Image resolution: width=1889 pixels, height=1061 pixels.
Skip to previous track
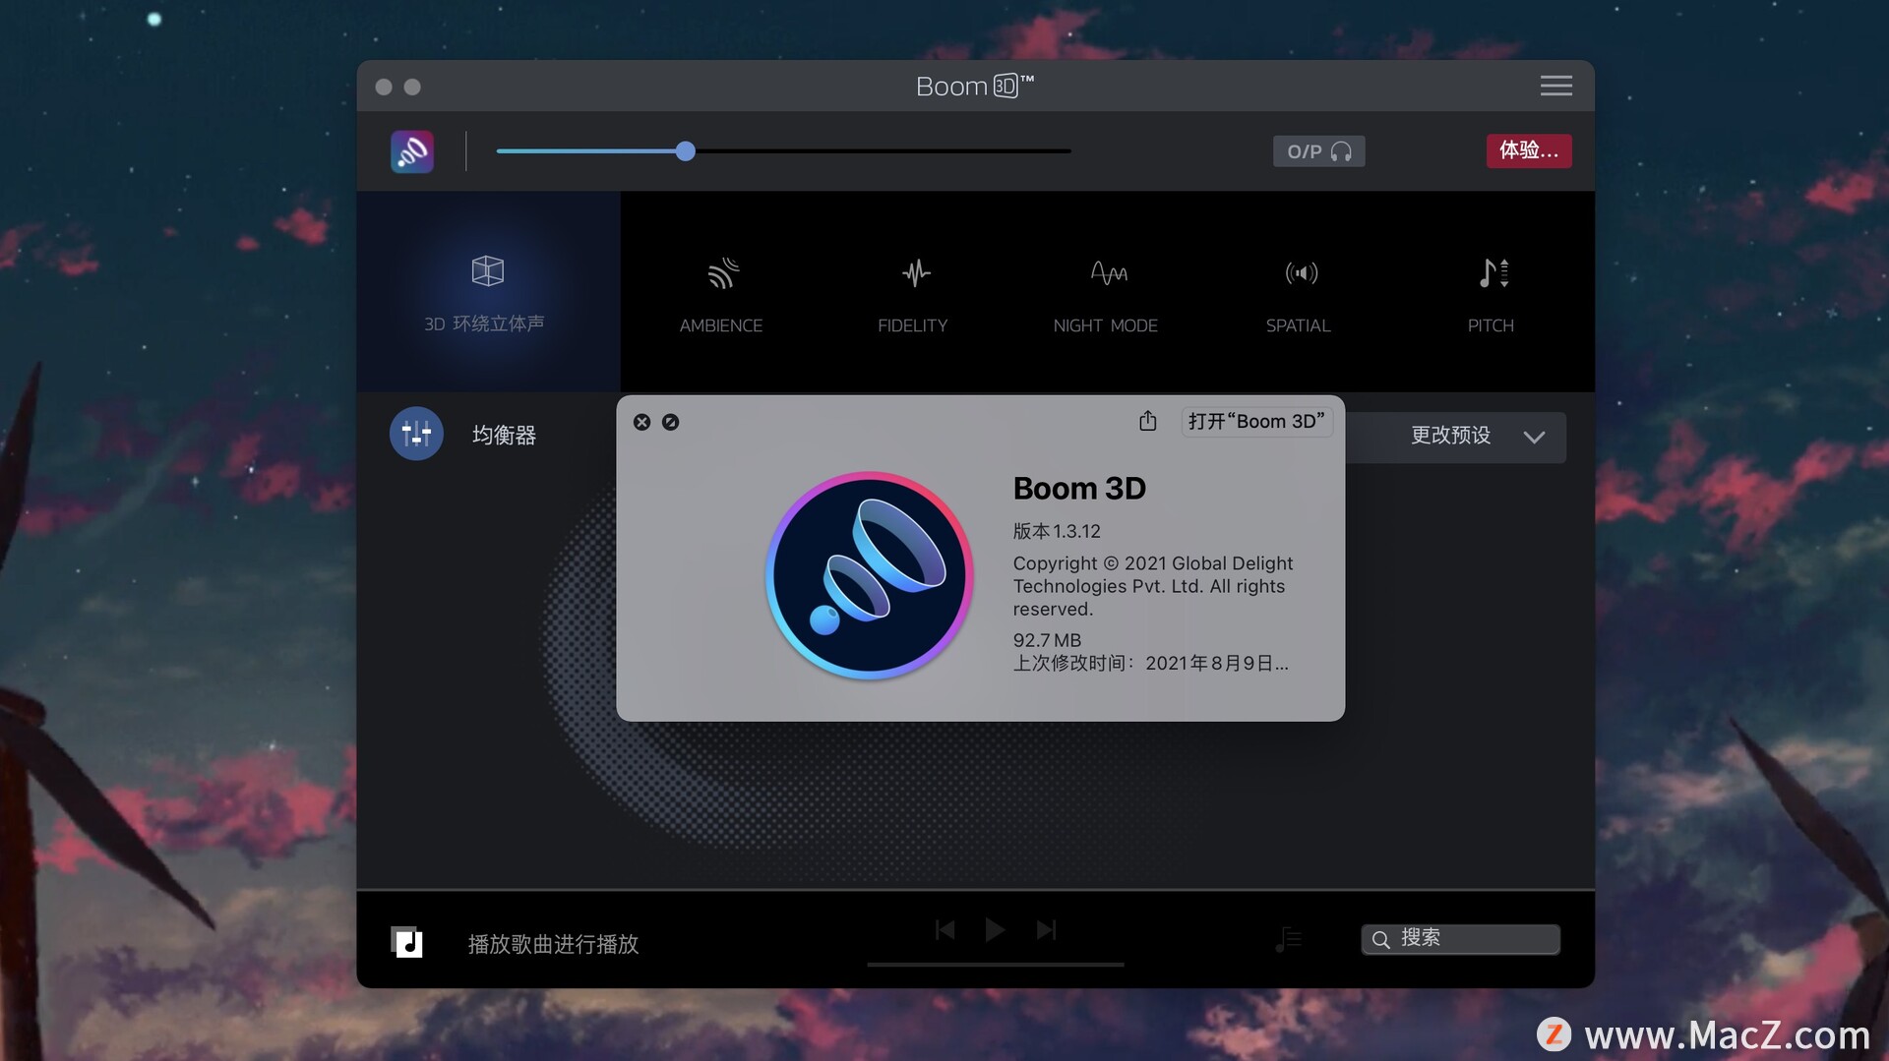pos(944,930)
